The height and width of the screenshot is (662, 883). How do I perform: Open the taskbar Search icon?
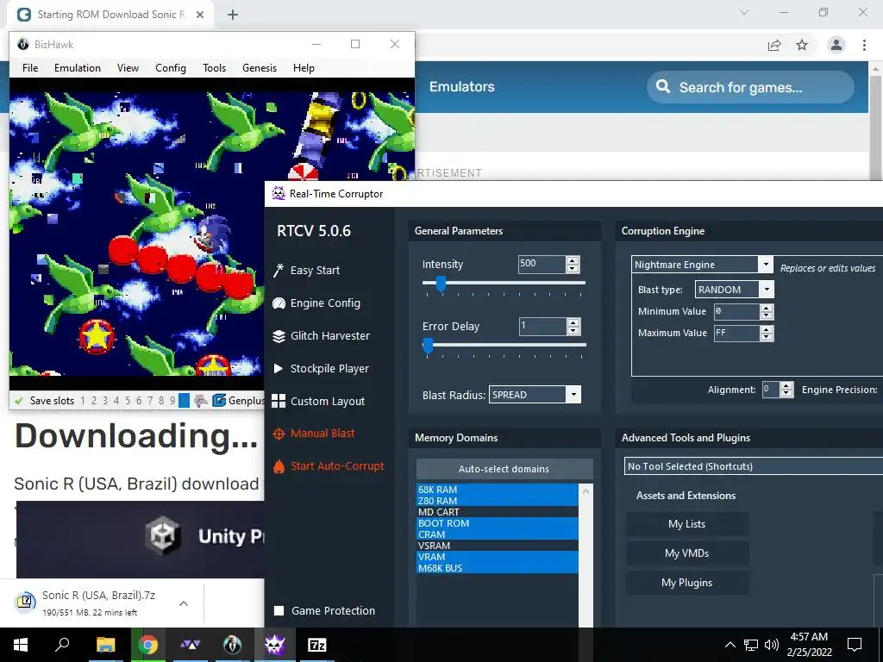62,645
